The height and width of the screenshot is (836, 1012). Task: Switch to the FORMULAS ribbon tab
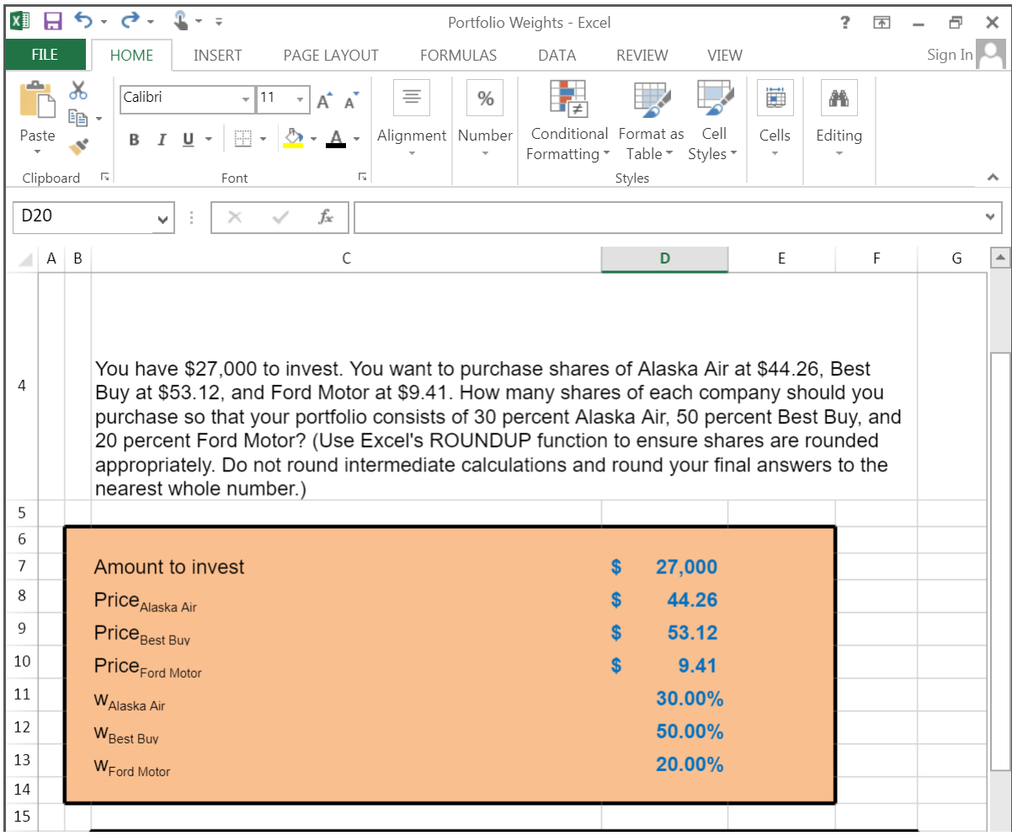[x=458, y=55]
